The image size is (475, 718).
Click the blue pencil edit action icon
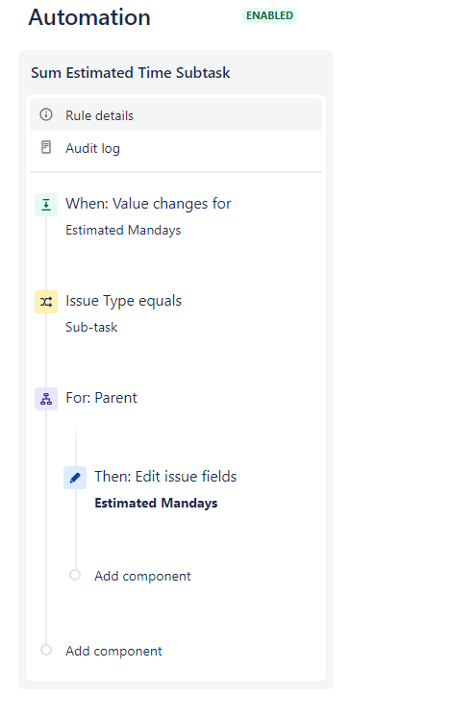(x=75, y=478)
